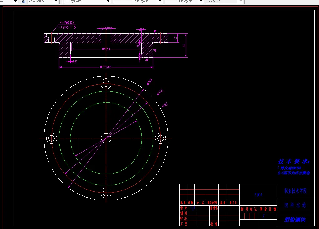Select the φ92.4 dimension in section view
Viewport: 319px width, 229px height.
point(106,49)
